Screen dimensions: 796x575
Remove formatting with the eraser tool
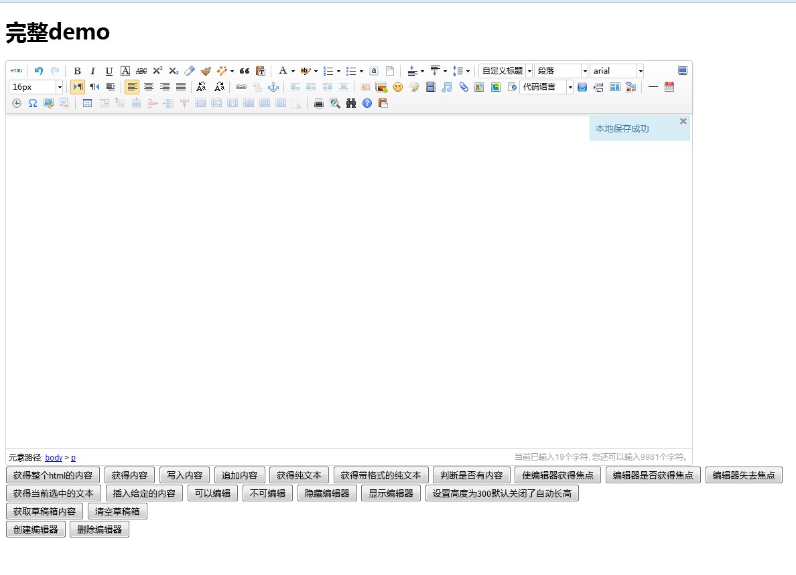tap(190, 70)
